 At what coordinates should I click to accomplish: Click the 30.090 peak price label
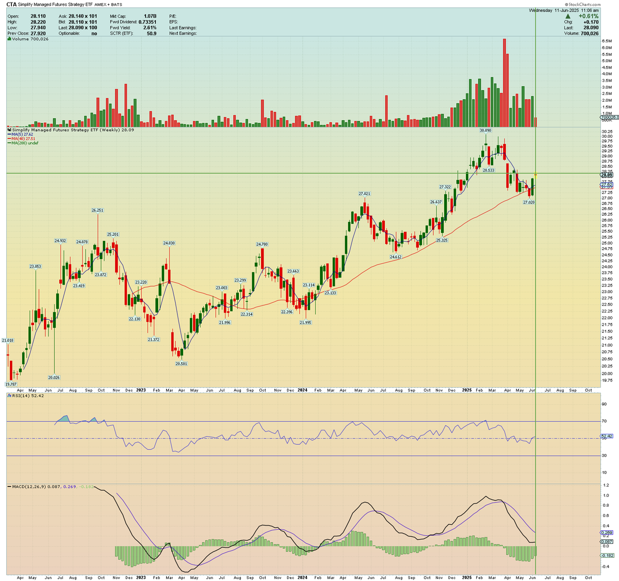(x=486, y=131)
